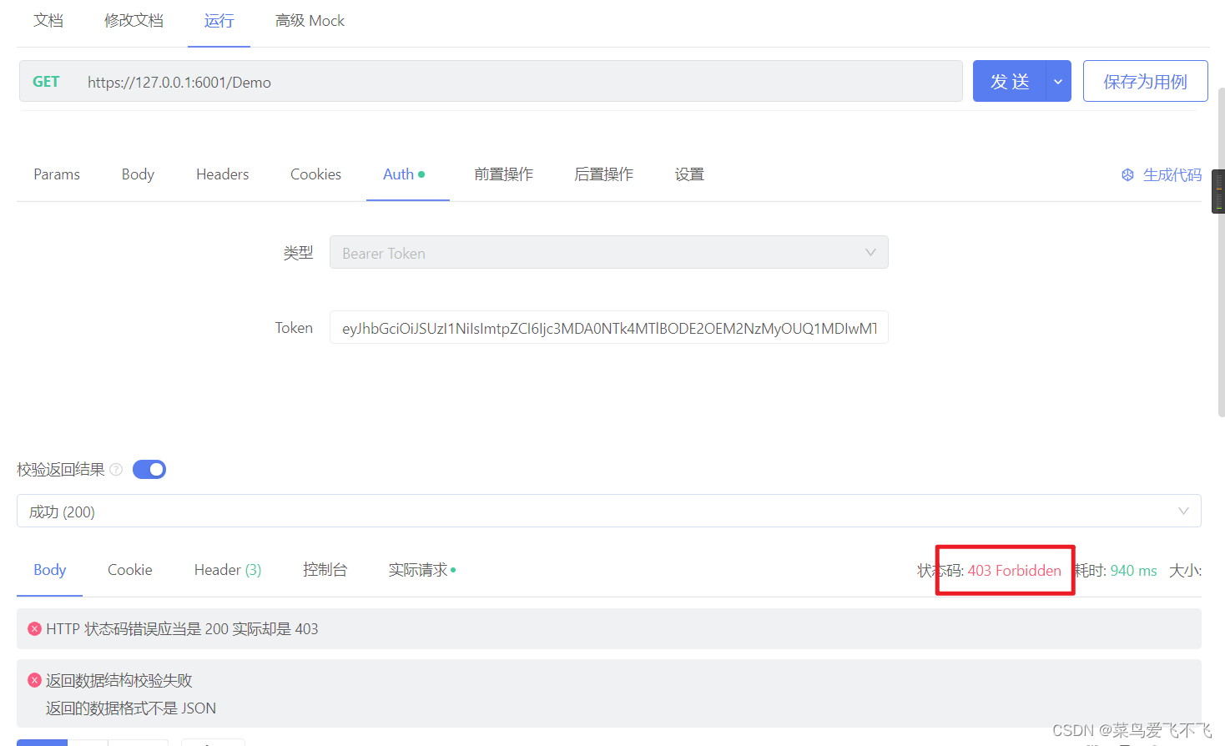Click the help icon beside 校验返回结果
The height and width of the screenshot is (746, 1225).
coord(116,470)
